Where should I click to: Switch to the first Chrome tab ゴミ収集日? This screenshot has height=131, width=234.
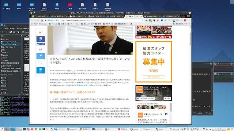(x=40, y=16)
